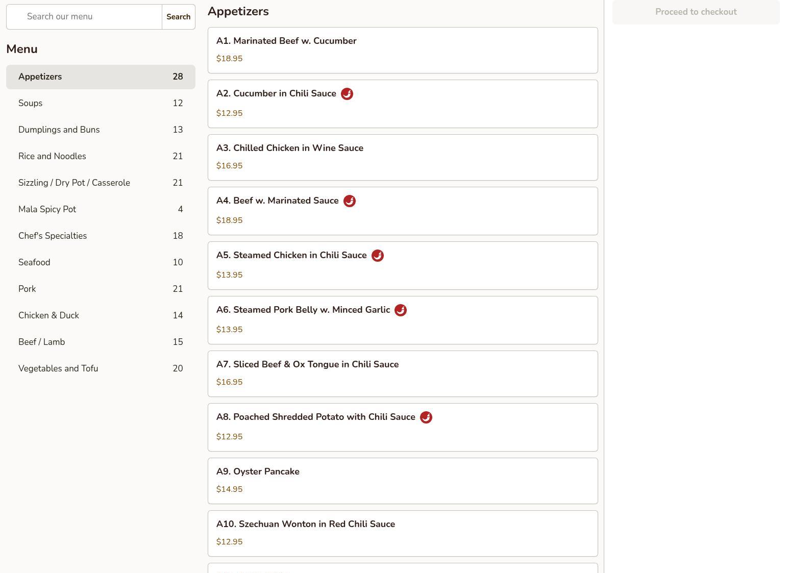The width and height of the screenshot is (788, 573).
Task: Click the Proceed to checkout button
Action: (x=696, y=12)
